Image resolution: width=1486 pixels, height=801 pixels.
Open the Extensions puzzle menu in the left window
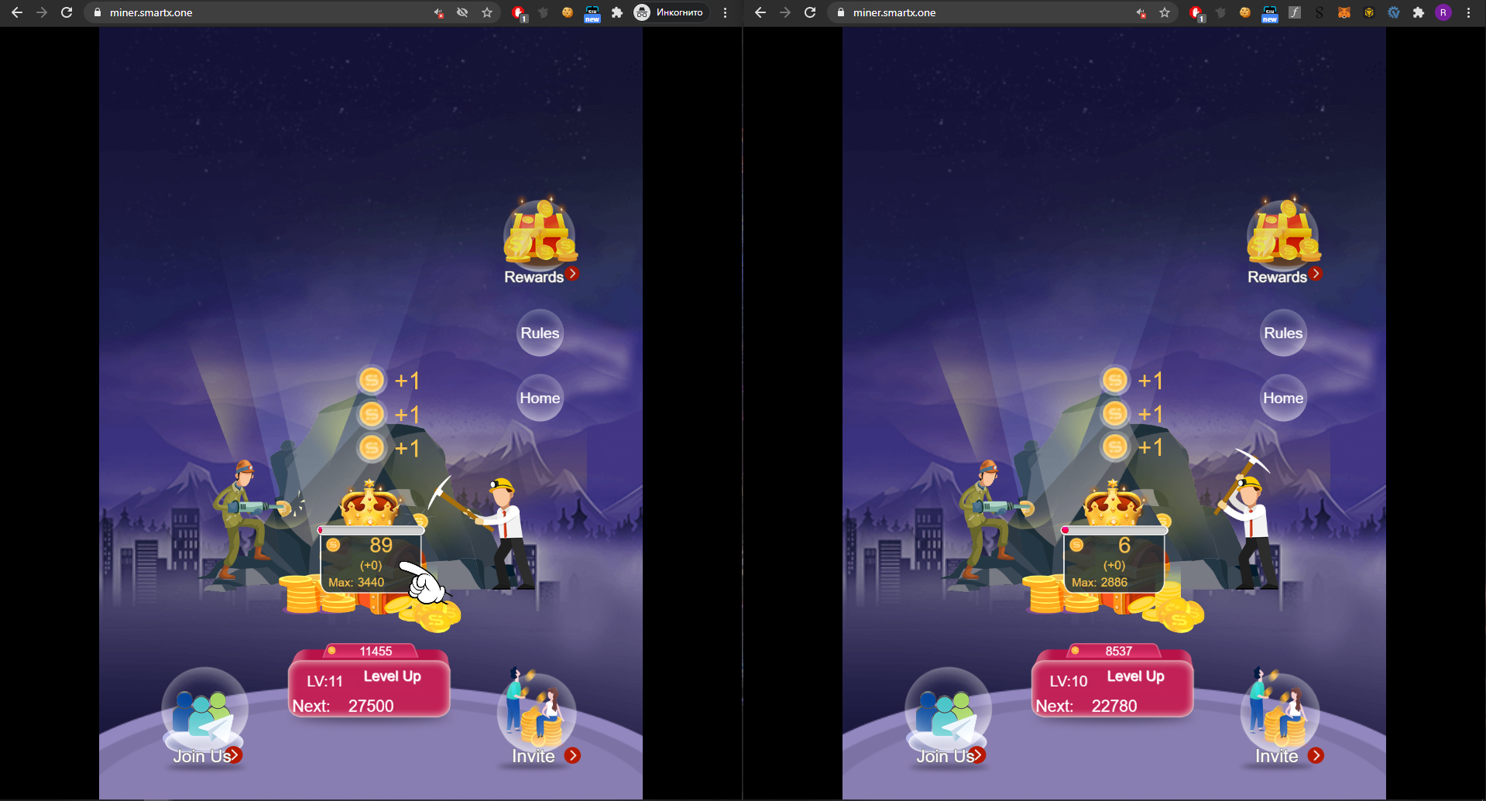point(617,12)
